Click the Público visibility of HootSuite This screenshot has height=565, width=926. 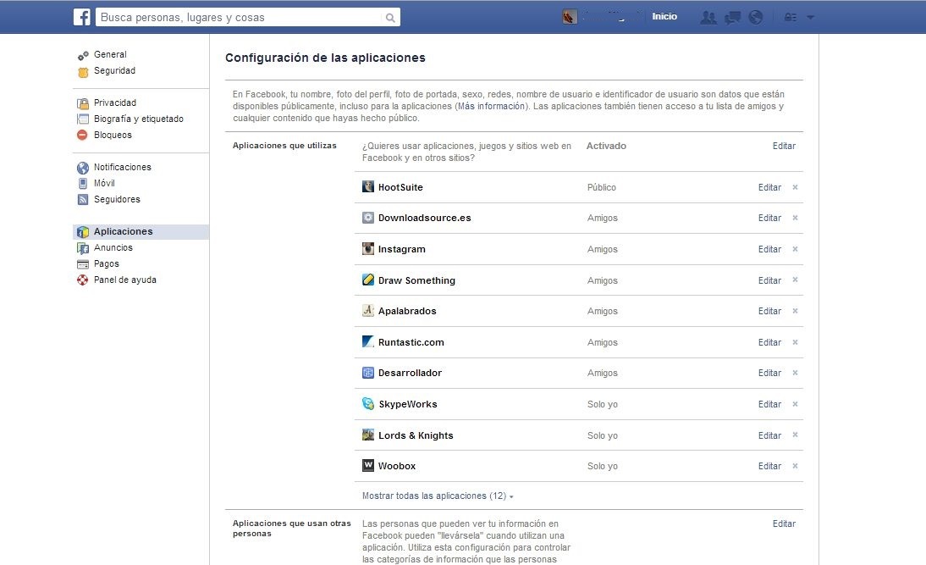point(601,187)
